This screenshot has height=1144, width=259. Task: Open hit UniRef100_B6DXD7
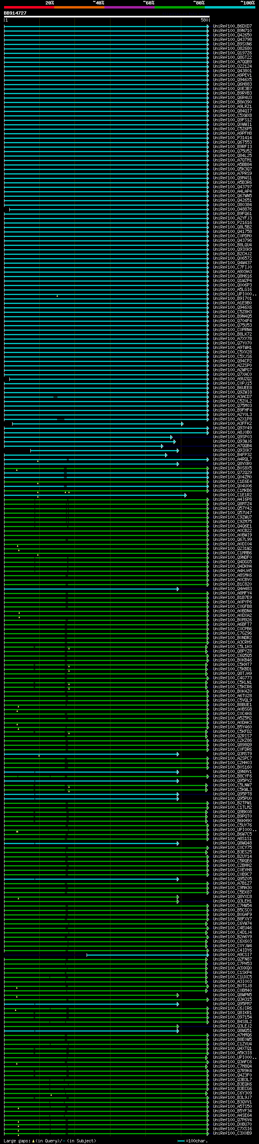[232, 26]
